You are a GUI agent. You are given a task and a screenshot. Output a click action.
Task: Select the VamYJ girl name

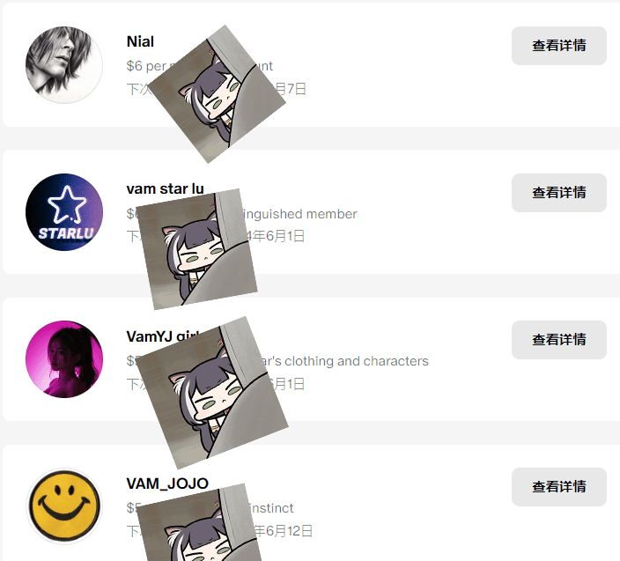click(163, 336)
